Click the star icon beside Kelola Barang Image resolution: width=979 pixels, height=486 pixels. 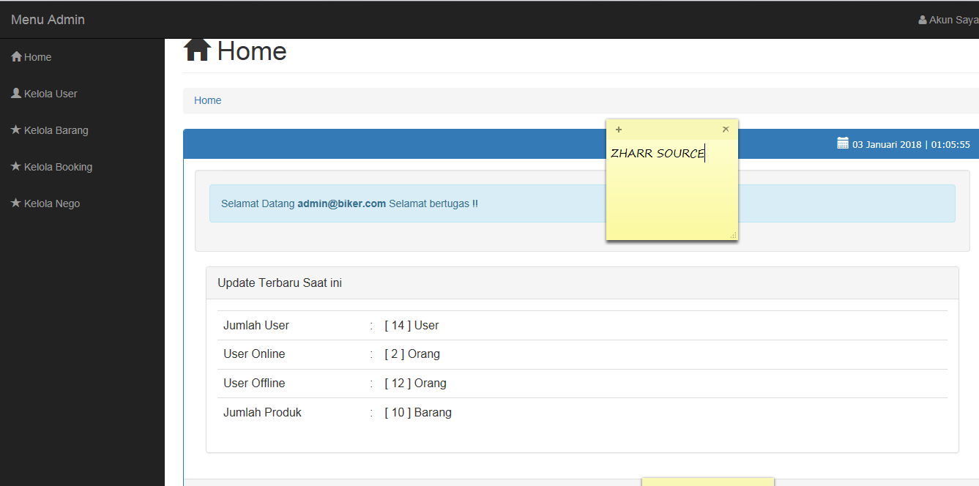16,130
